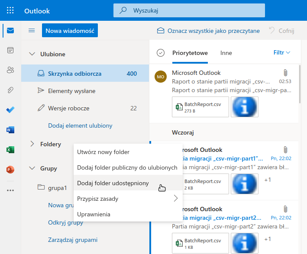Image resolution: width=307 pixels, height=254 pixels.
Task: Click 'Dodaj element ulubiony' link
Action: tap(80, 125)
